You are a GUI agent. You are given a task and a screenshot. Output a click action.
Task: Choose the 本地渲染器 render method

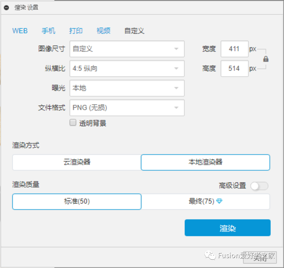[x=205, y=162]
